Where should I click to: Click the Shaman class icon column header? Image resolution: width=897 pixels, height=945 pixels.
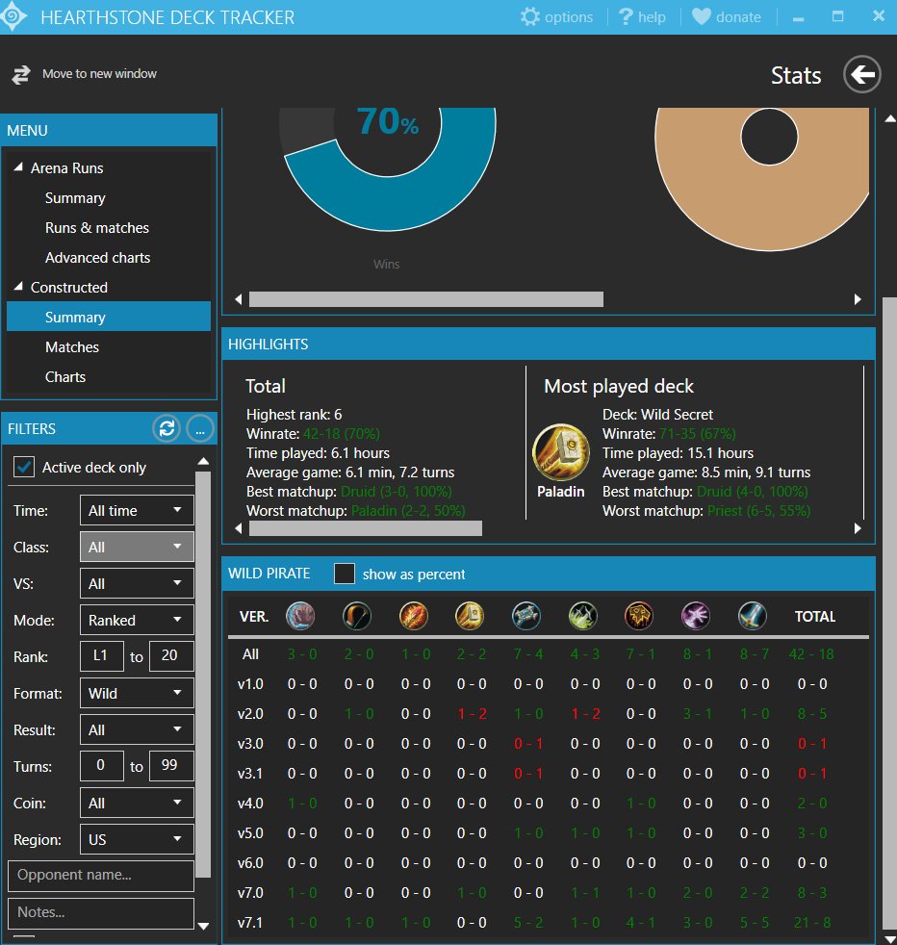pos(639,616)
